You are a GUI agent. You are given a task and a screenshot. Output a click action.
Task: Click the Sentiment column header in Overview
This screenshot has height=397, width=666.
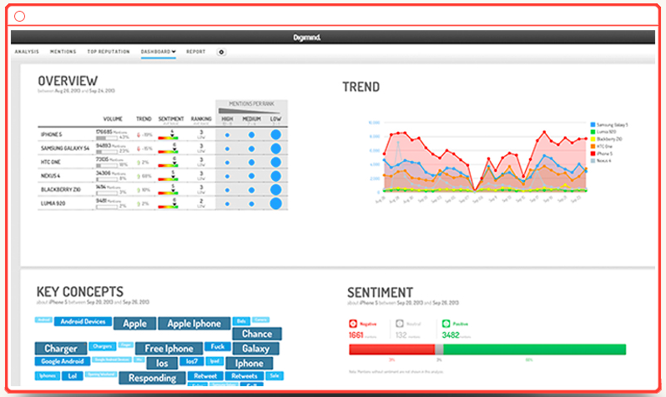[x=171, y=119]
